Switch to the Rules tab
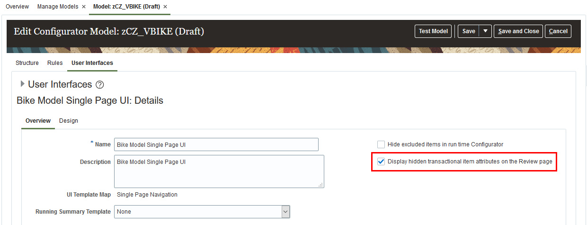587x225 pixels. [55, 63]
